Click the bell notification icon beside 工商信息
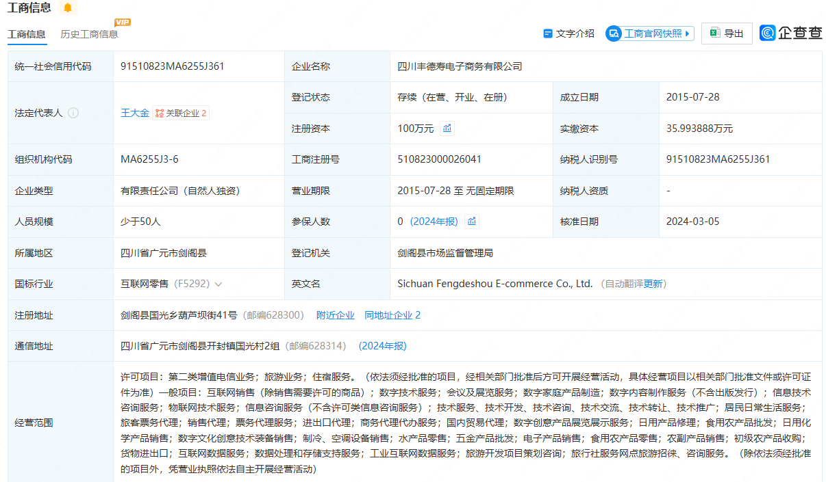This screenshot has width=826, height=482. 67,8
